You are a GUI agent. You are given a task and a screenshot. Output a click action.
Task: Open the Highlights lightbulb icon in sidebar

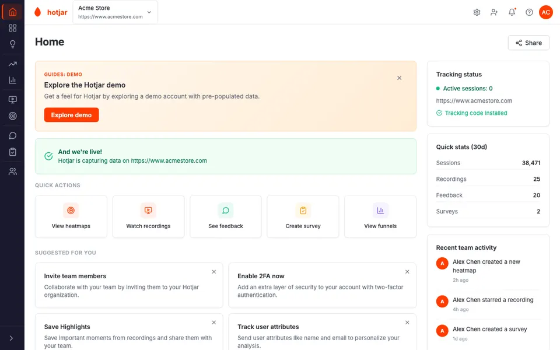coord(12,44)
